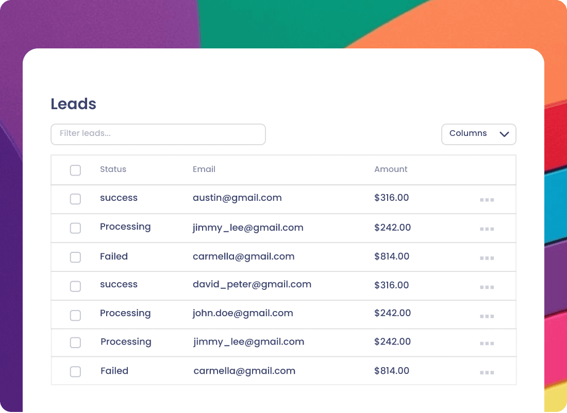
Task: Toggle the select-all checkbox in table header
Action: [75, 170]
